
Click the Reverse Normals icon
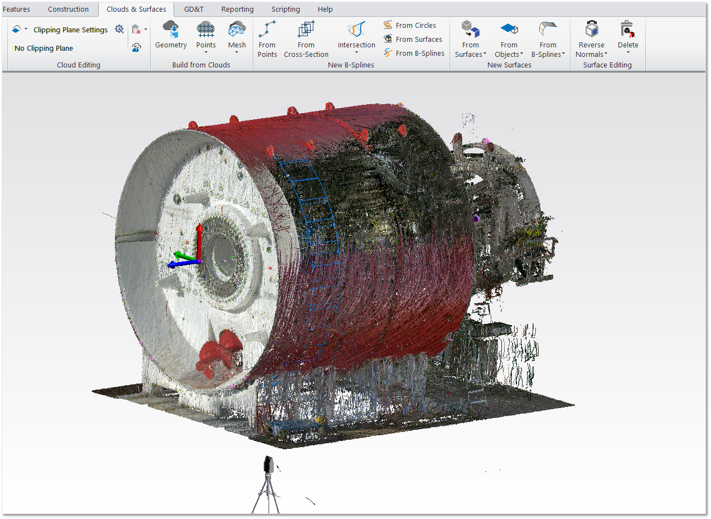coord(592,30)
